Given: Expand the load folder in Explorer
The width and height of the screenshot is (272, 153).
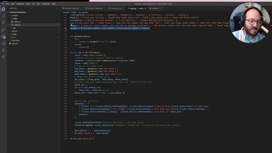Looking at the screenshot, I should tap(13, 37).
